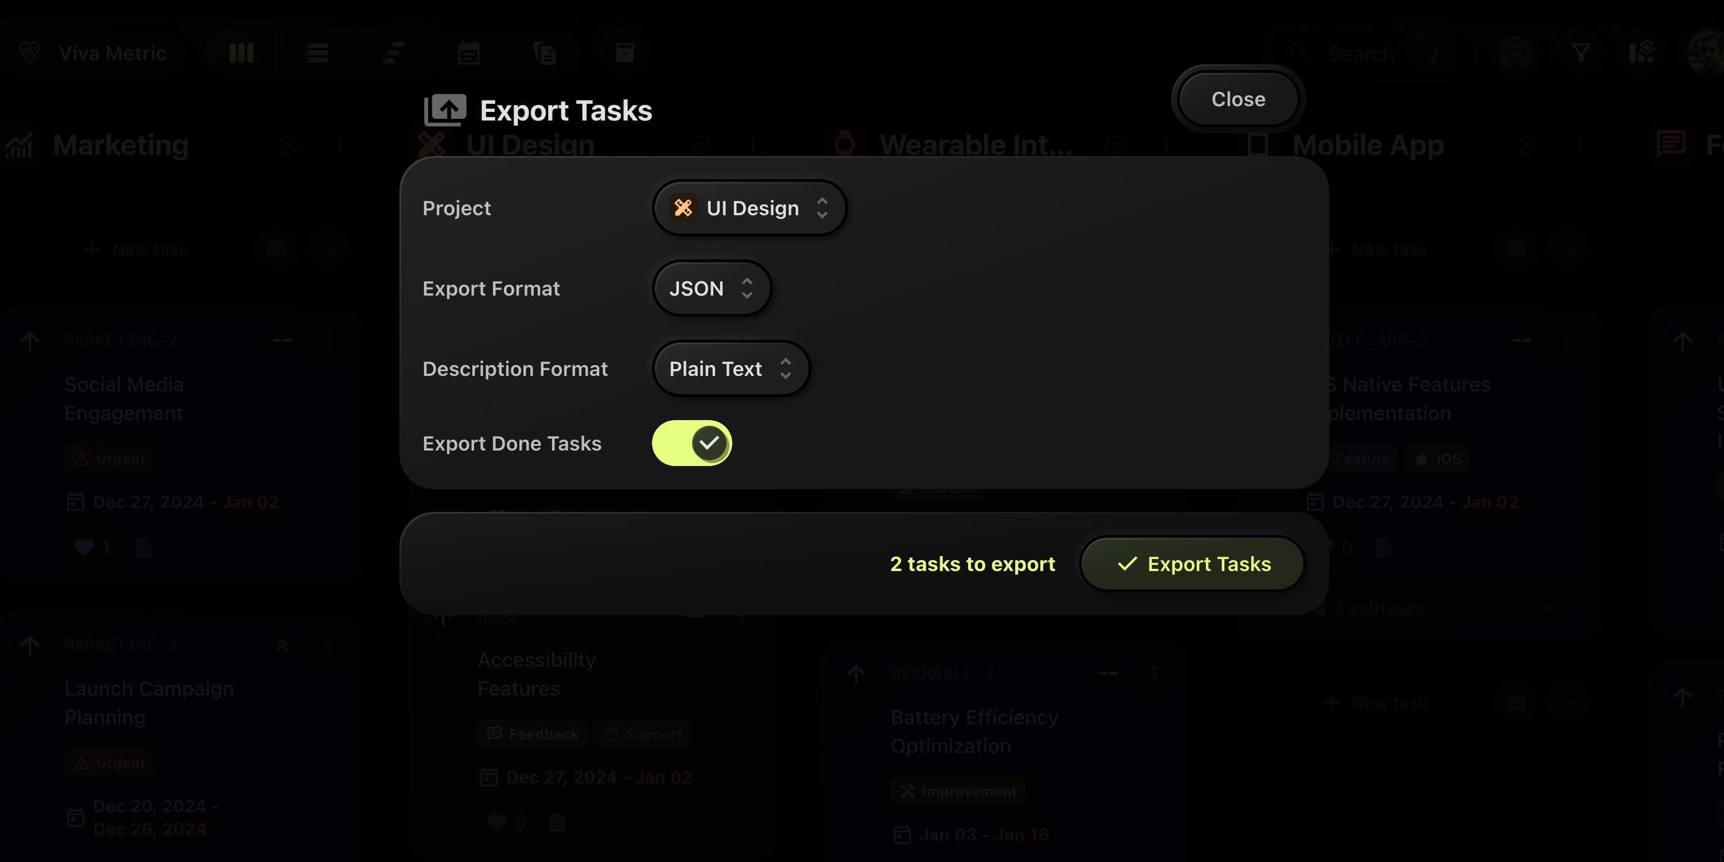The image size is (1724, 862).
Task: Click the Export Tasks header icon
Action: point(444,110)
